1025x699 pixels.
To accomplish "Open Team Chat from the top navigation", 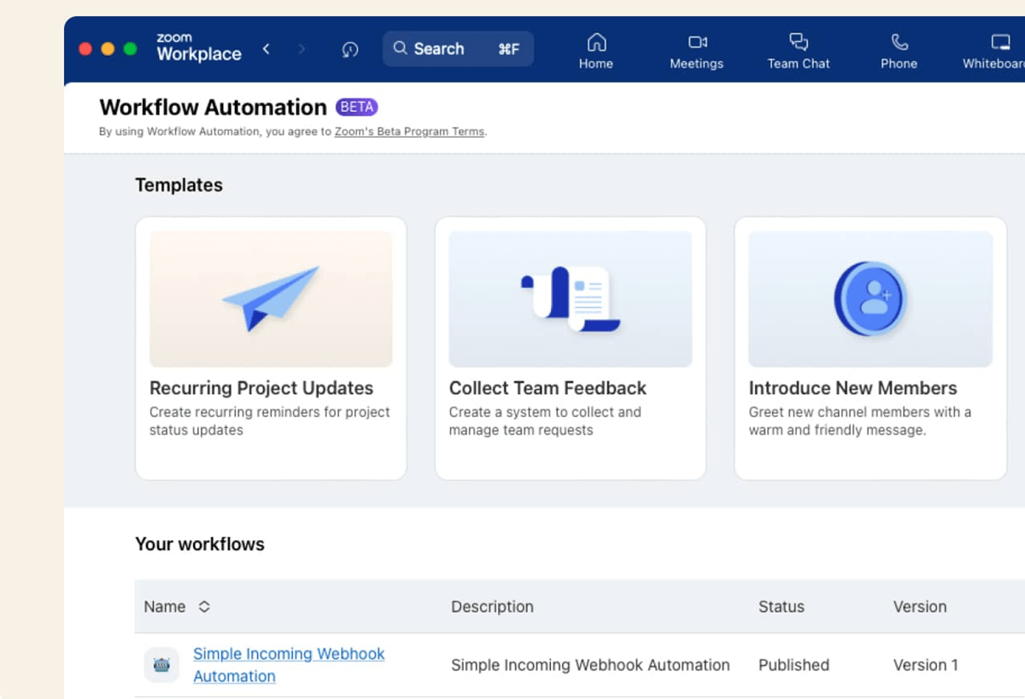I will click(798, 49).
